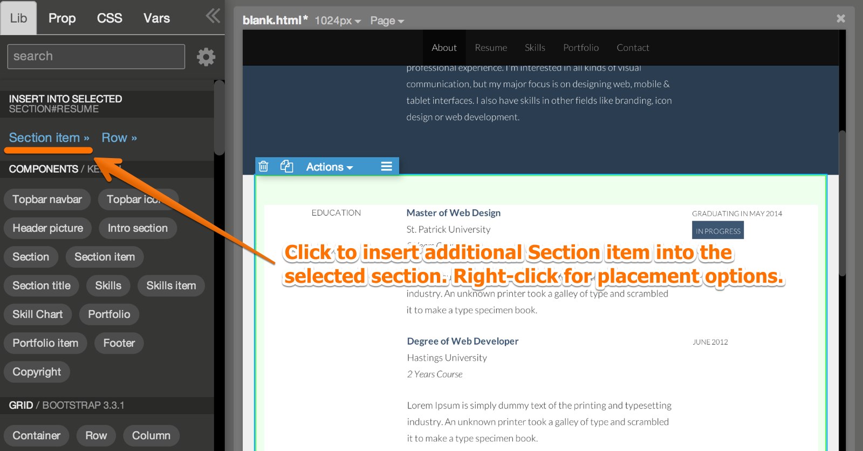Viewport: 863px width, 451px height.
Task: Click the Contact nav link
Action: [633, 47]
